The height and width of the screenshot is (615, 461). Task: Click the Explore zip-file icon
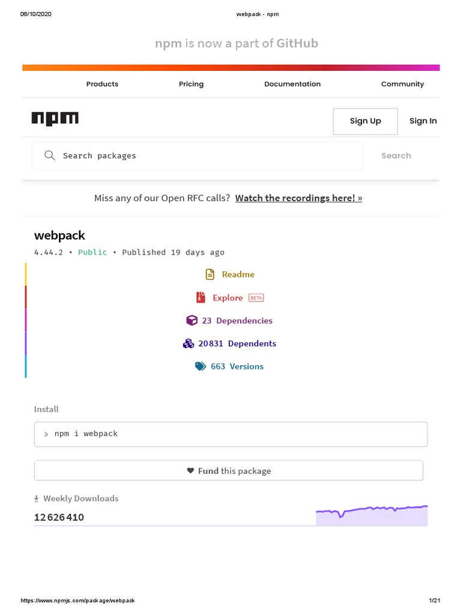[x=200, y=298]
